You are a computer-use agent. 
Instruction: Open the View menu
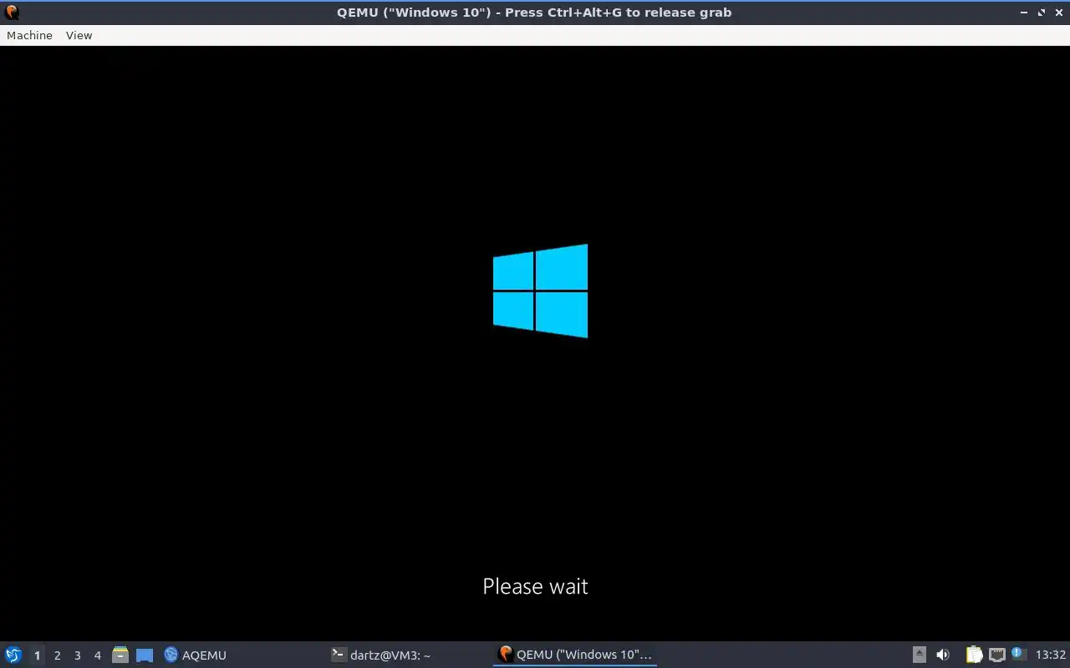[79, 35]
